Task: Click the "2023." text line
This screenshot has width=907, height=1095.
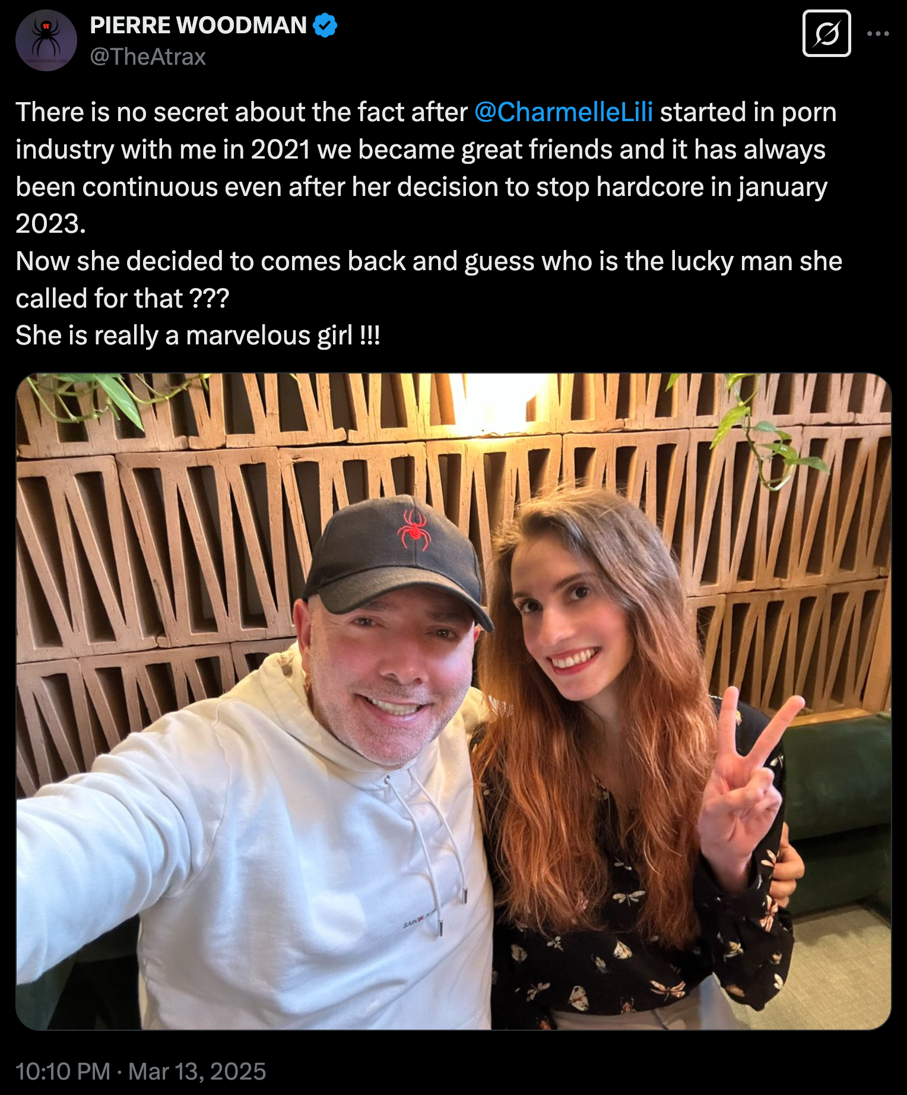Action: [50, 224]
